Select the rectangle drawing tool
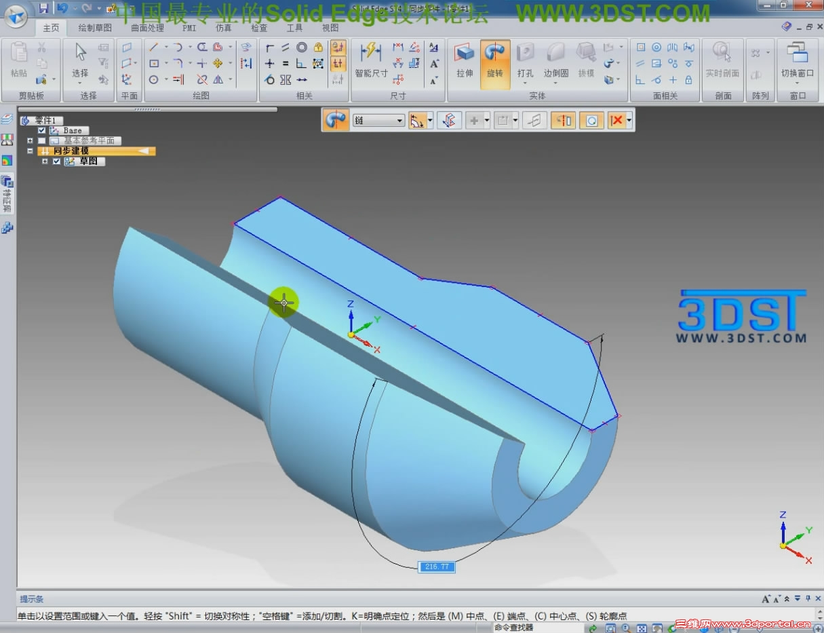The height and width of the screenshot is (633, 824). pos(154,63)
